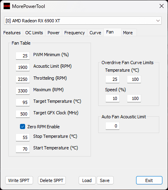Switch to the Features tab
This screenshot has width=168, height=190.
[12, 33]
